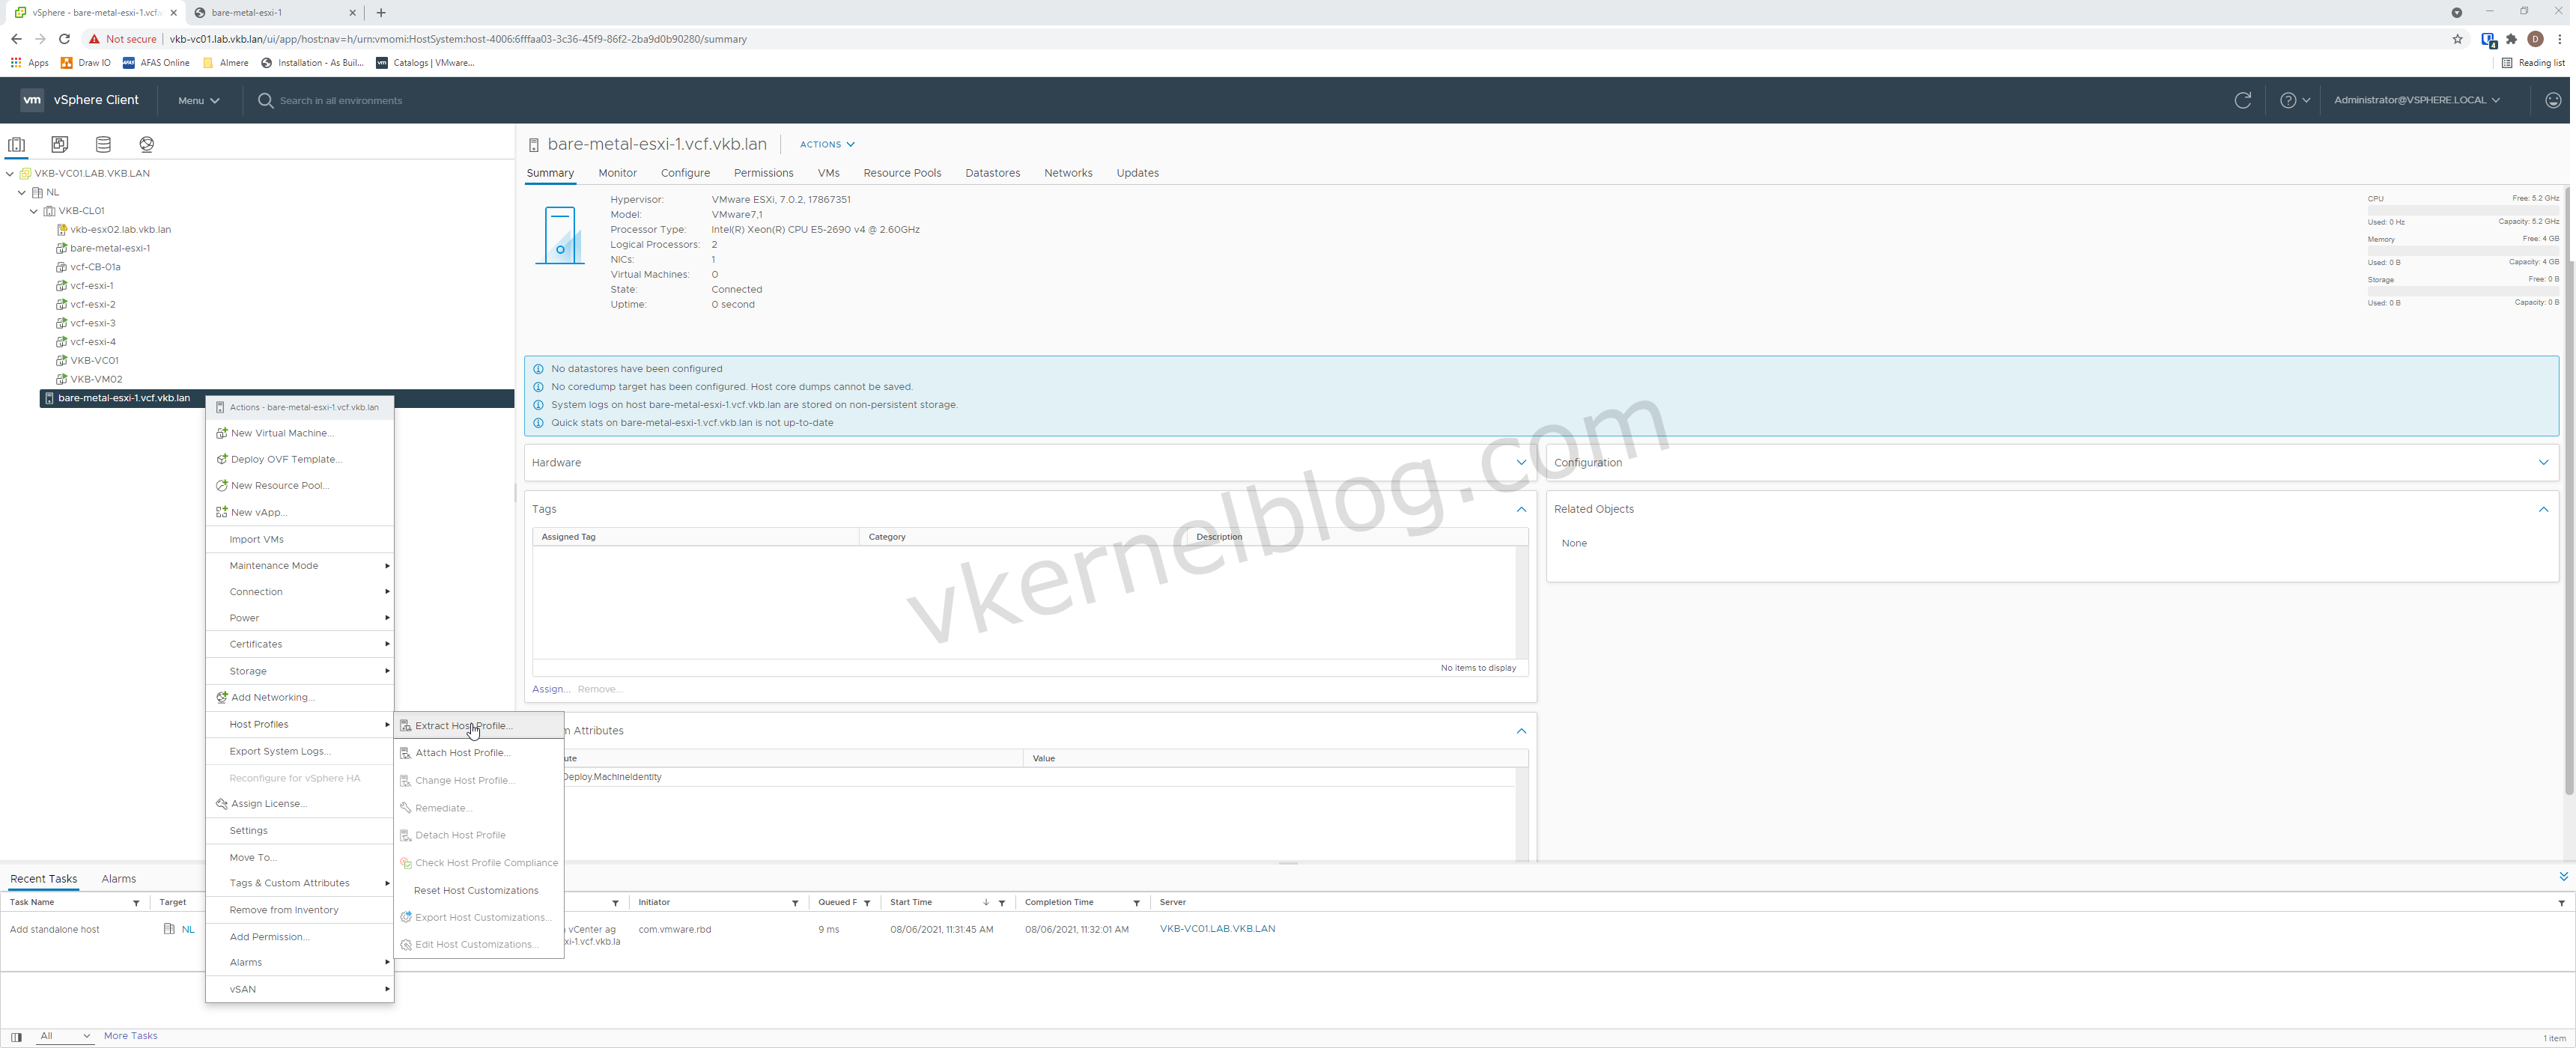Viewport: 2576px width, 1048px height.
Task: Open the Hosts and Clusters inventory view
Action: [17, 144]
